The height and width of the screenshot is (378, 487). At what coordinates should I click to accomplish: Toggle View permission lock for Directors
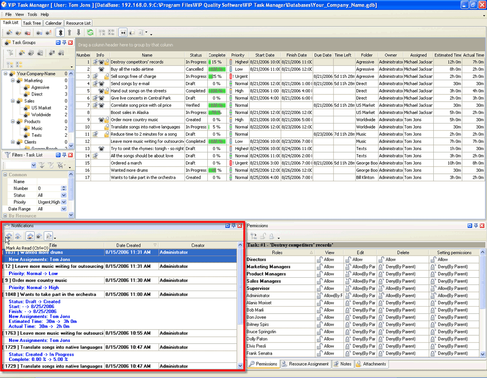(319, 260)
